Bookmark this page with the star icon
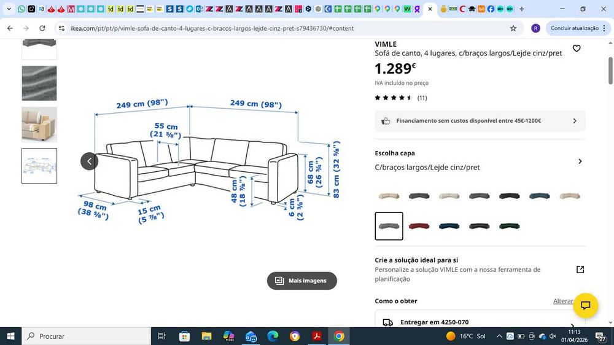This screenshot has width=614, height=345. 513,28
